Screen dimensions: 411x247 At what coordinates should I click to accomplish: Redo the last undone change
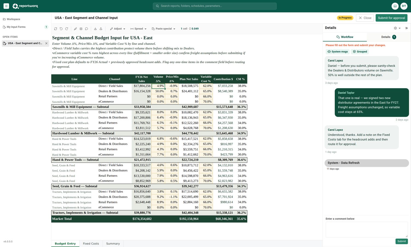(67, 29)
